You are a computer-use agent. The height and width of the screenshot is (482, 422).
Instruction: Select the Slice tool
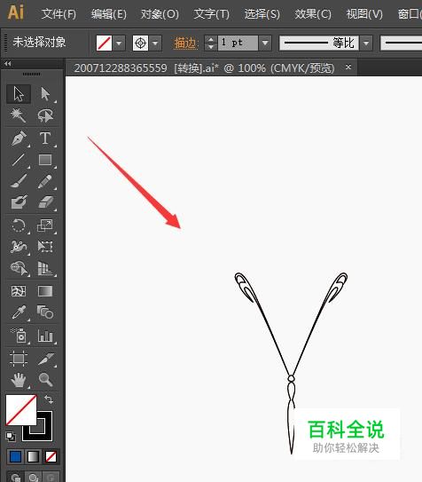click(45, 359)
